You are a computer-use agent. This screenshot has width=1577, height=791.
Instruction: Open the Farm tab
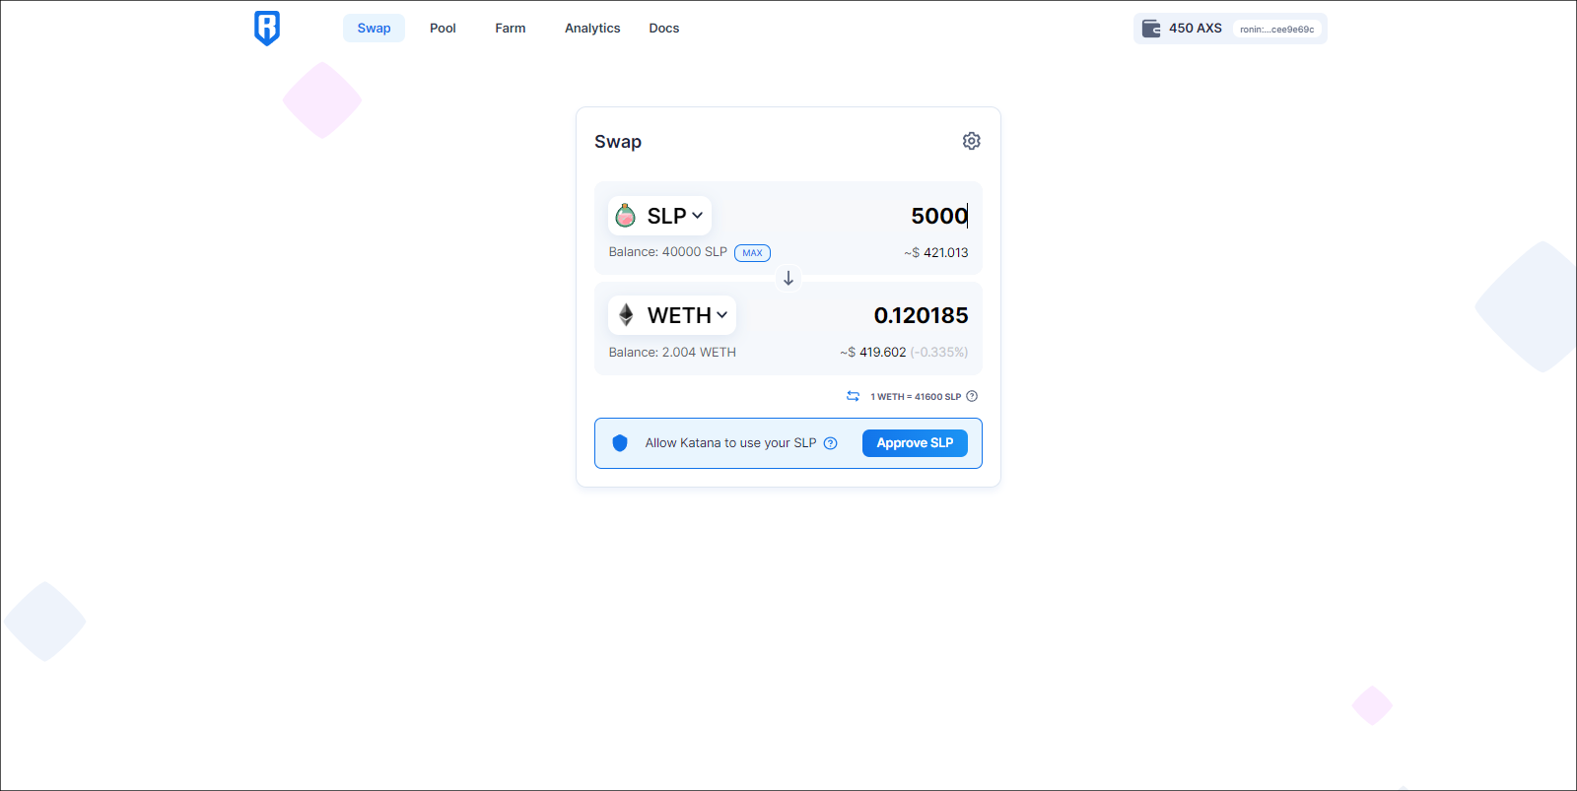(511, 29)
